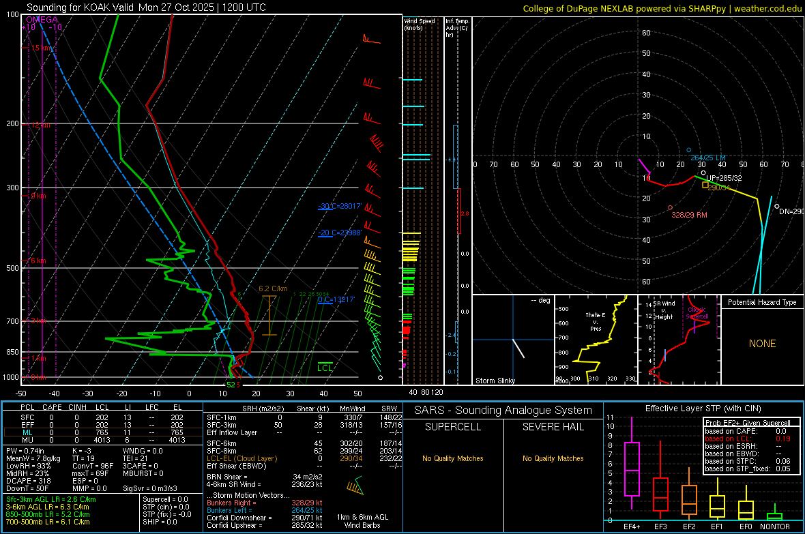Click the 'LCL-EL (Cloud Layer)' row label
The width and height of the screenshot is (805, 534).
pyautogui.click(x=241, y=458)
